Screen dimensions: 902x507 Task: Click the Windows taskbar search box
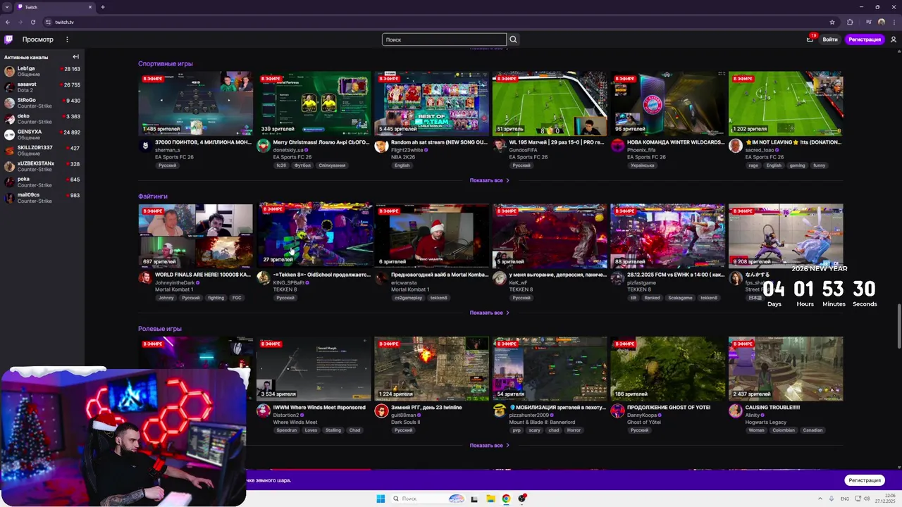coord(428,499)
